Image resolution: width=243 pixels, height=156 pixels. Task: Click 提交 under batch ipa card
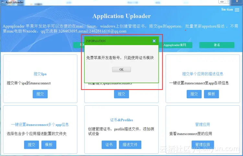coord(121,94)
